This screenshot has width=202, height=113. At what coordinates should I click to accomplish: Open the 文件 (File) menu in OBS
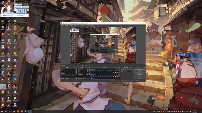click(x=63, y=25)
